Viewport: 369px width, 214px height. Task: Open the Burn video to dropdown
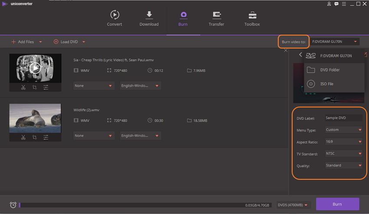tap(335, 42)
